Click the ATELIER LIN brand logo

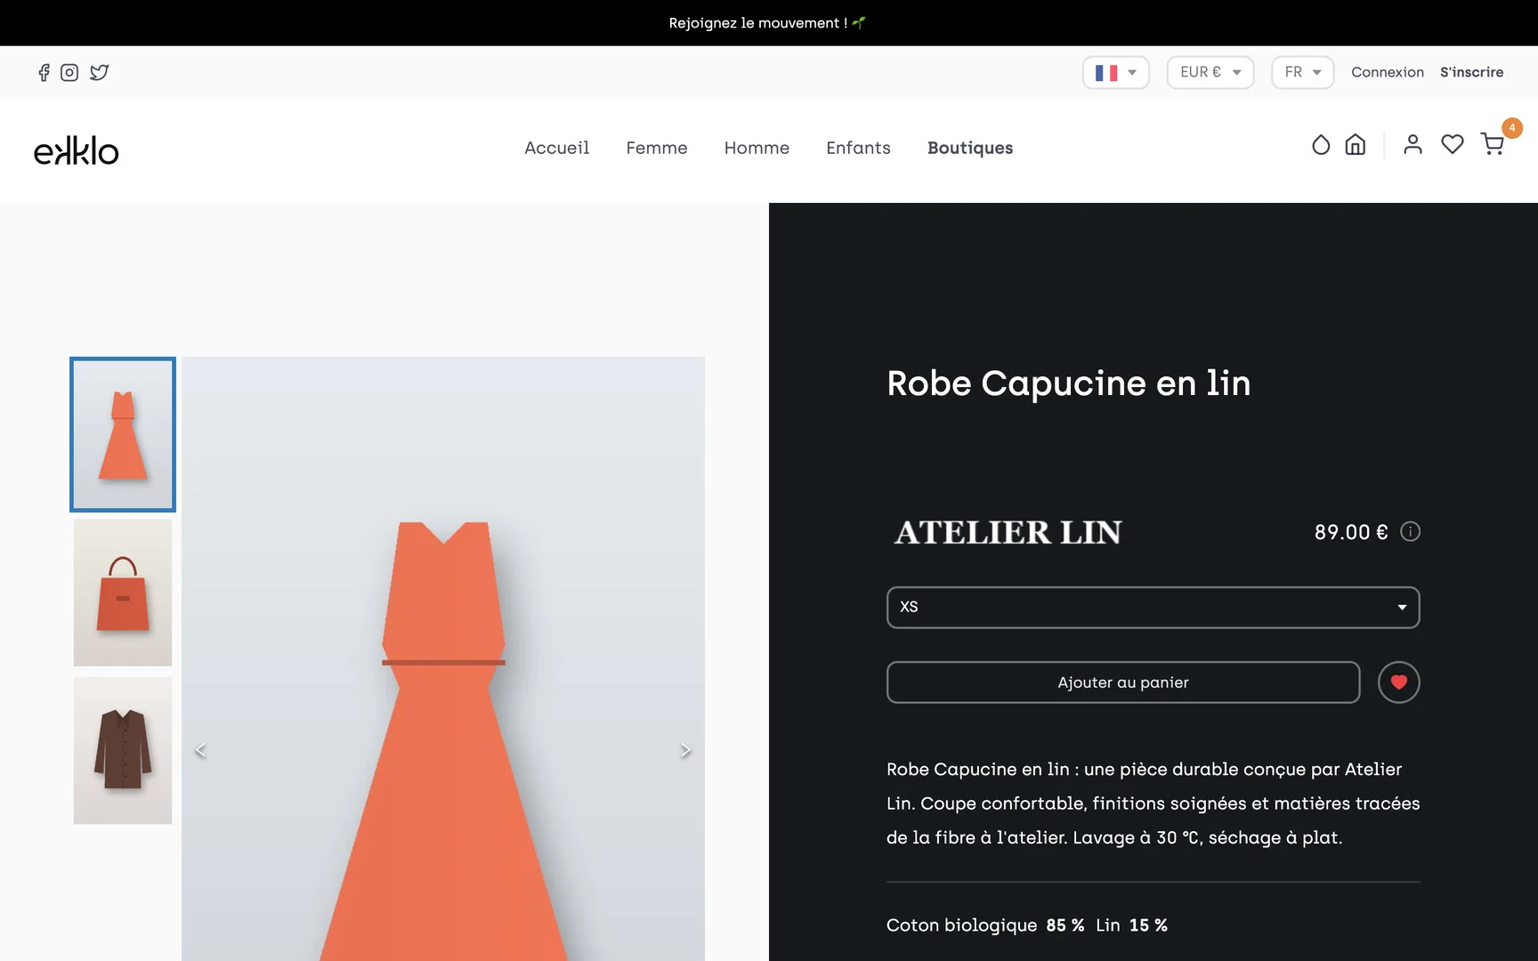point(1008,532)
